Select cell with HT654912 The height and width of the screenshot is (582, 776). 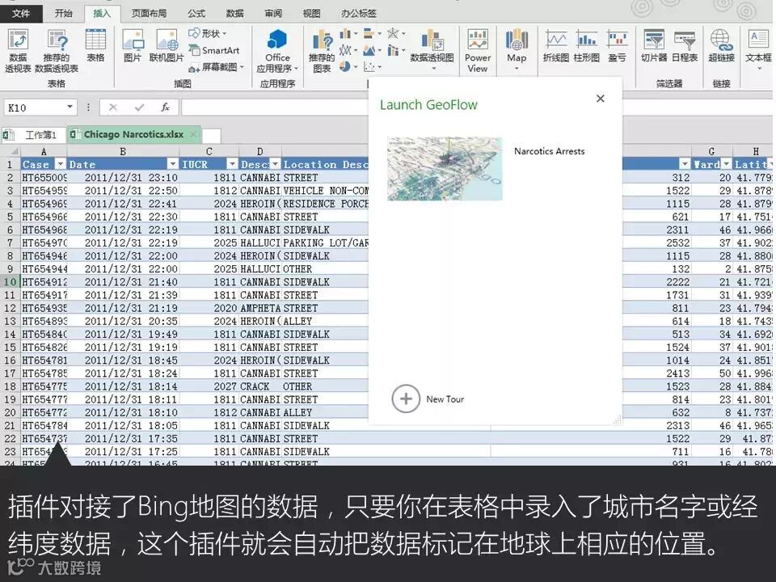(44, 282)
